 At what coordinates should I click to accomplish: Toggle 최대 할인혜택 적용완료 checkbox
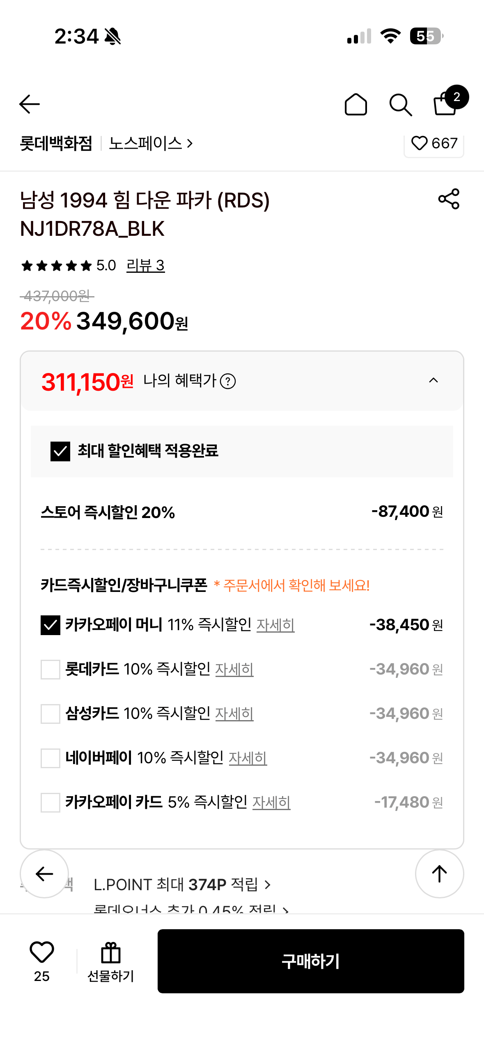pyautogui.click(x=60, y=451)
